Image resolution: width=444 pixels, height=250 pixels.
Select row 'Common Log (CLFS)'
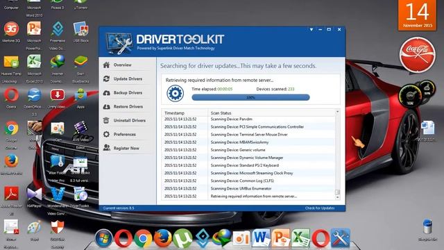[x=248, y=181]
